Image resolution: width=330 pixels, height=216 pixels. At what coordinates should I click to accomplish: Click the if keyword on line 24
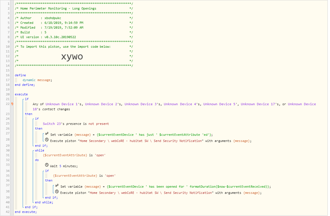click(37, 119)
